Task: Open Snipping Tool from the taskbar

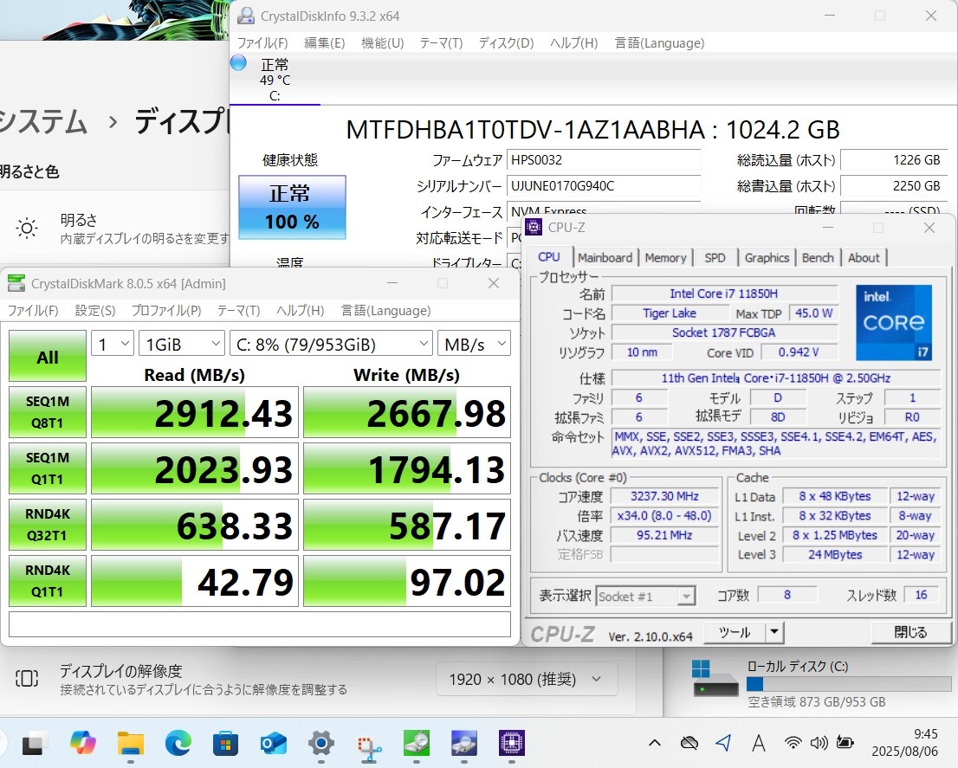Action: pyautogui.click(x=368, y=746)
